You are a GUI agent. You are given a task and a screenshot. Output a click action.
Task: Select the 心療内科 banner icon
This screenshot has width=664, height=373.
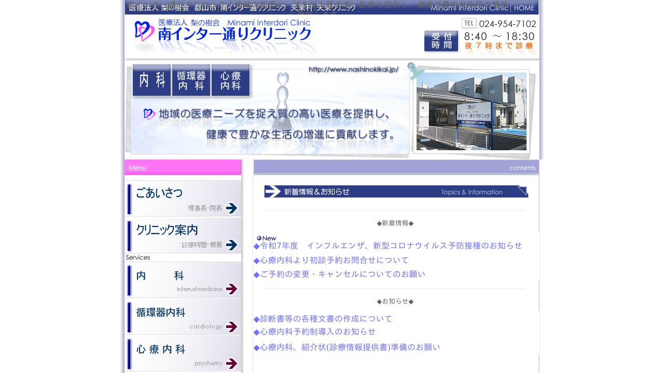(230, 80)
